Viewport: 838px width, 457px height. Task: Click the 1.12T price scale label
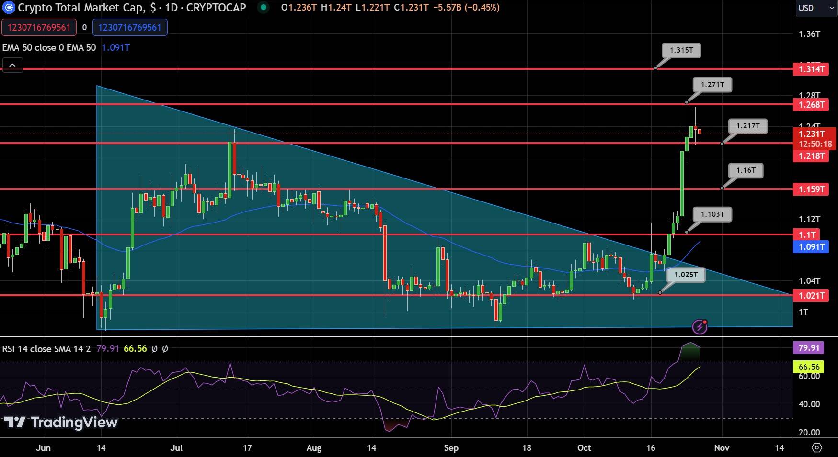(x=809, y=219)
